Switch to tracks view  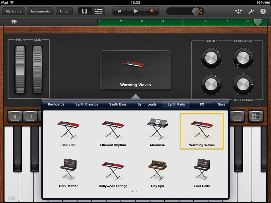(x=98, y=12)
